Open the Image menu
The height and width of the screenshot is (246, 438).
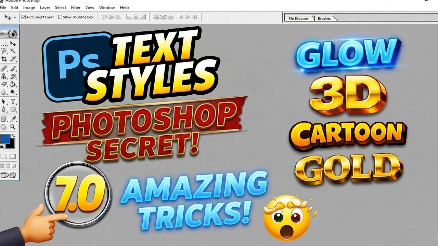point(29,8)
